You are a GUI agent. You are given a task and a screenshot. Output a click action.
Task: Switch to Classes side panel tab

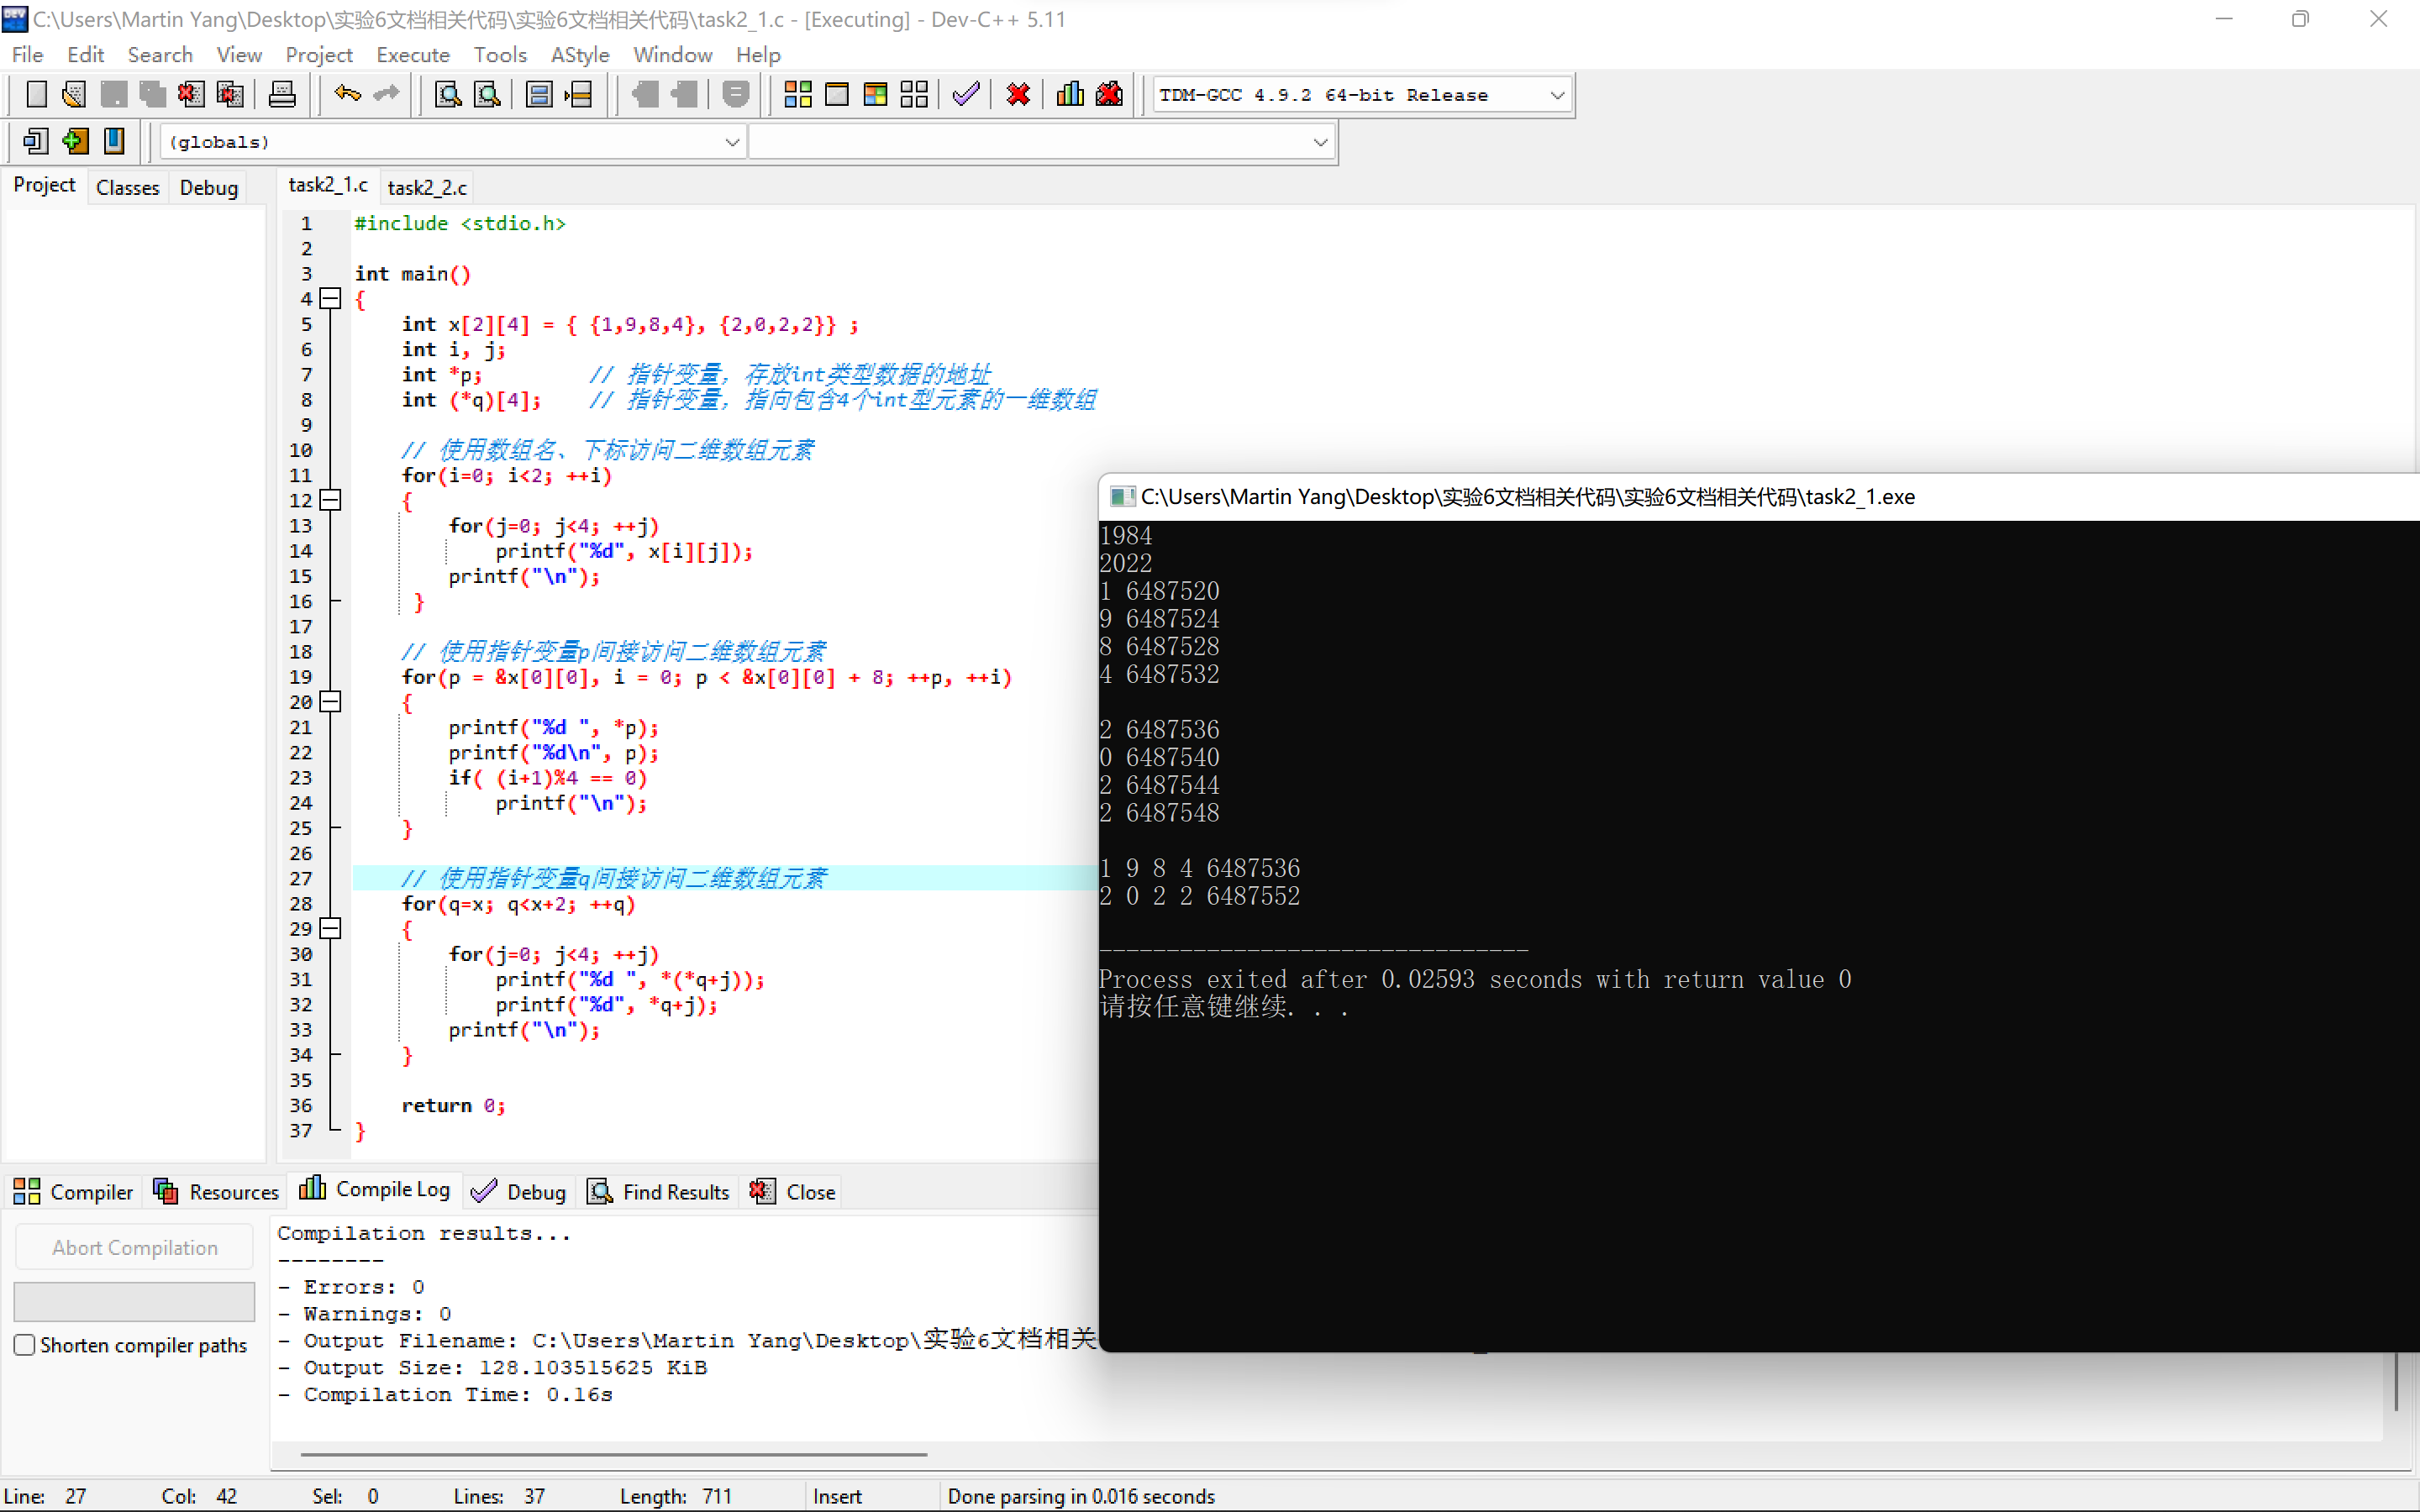click(x=127, y=187)
